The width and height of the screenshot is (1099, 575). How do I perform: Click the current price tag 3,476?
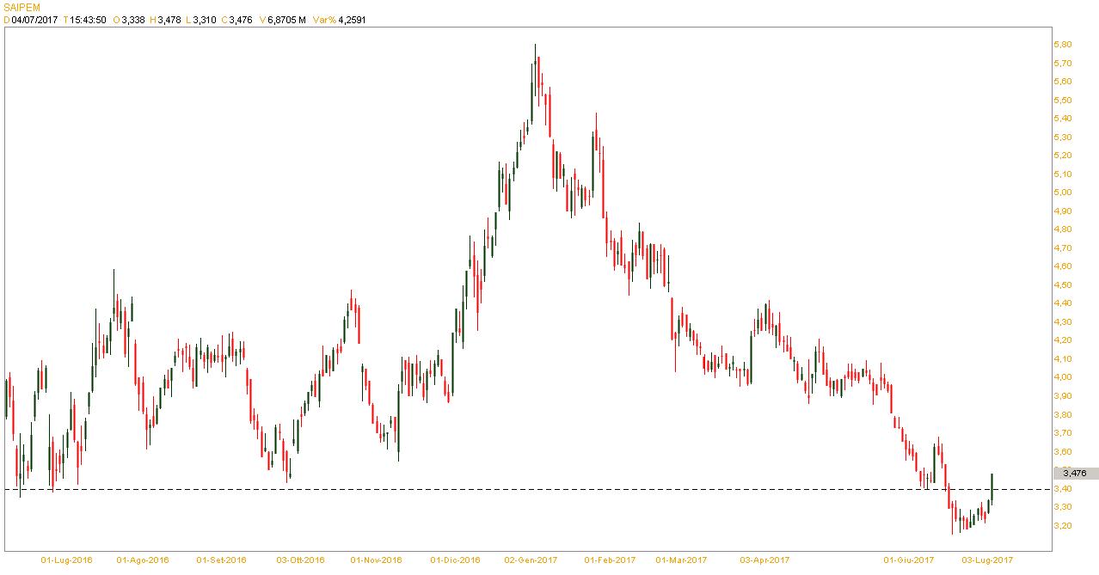click(x=1074, y=473)
